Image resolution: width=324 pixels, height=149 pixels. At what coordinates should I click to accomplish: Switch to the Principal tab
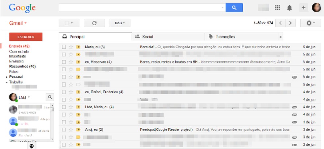(x=95, y=37)
